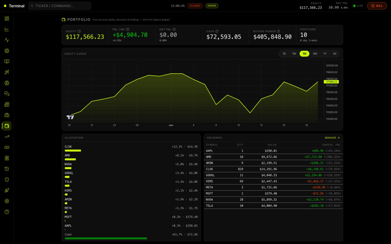Open the MANAGE link in Holdings
Image resolution: width=391 pixels, height=244 pixels.
332,138
